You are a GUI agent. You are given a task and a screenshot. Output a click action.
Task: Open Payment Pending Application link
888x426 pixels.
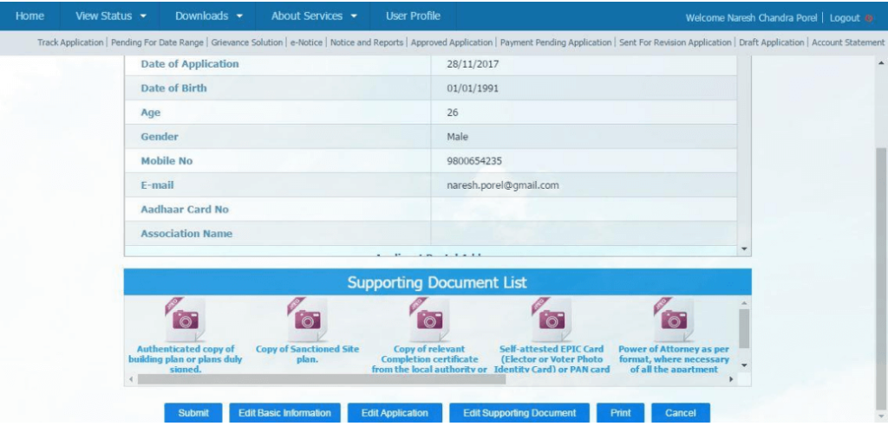click(x=556, y=42)
